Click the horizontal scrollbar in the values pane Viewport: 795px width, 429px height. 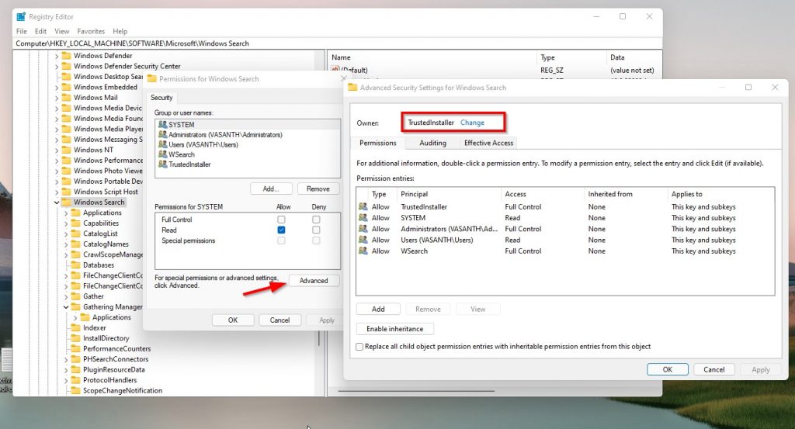click(416, 391)
